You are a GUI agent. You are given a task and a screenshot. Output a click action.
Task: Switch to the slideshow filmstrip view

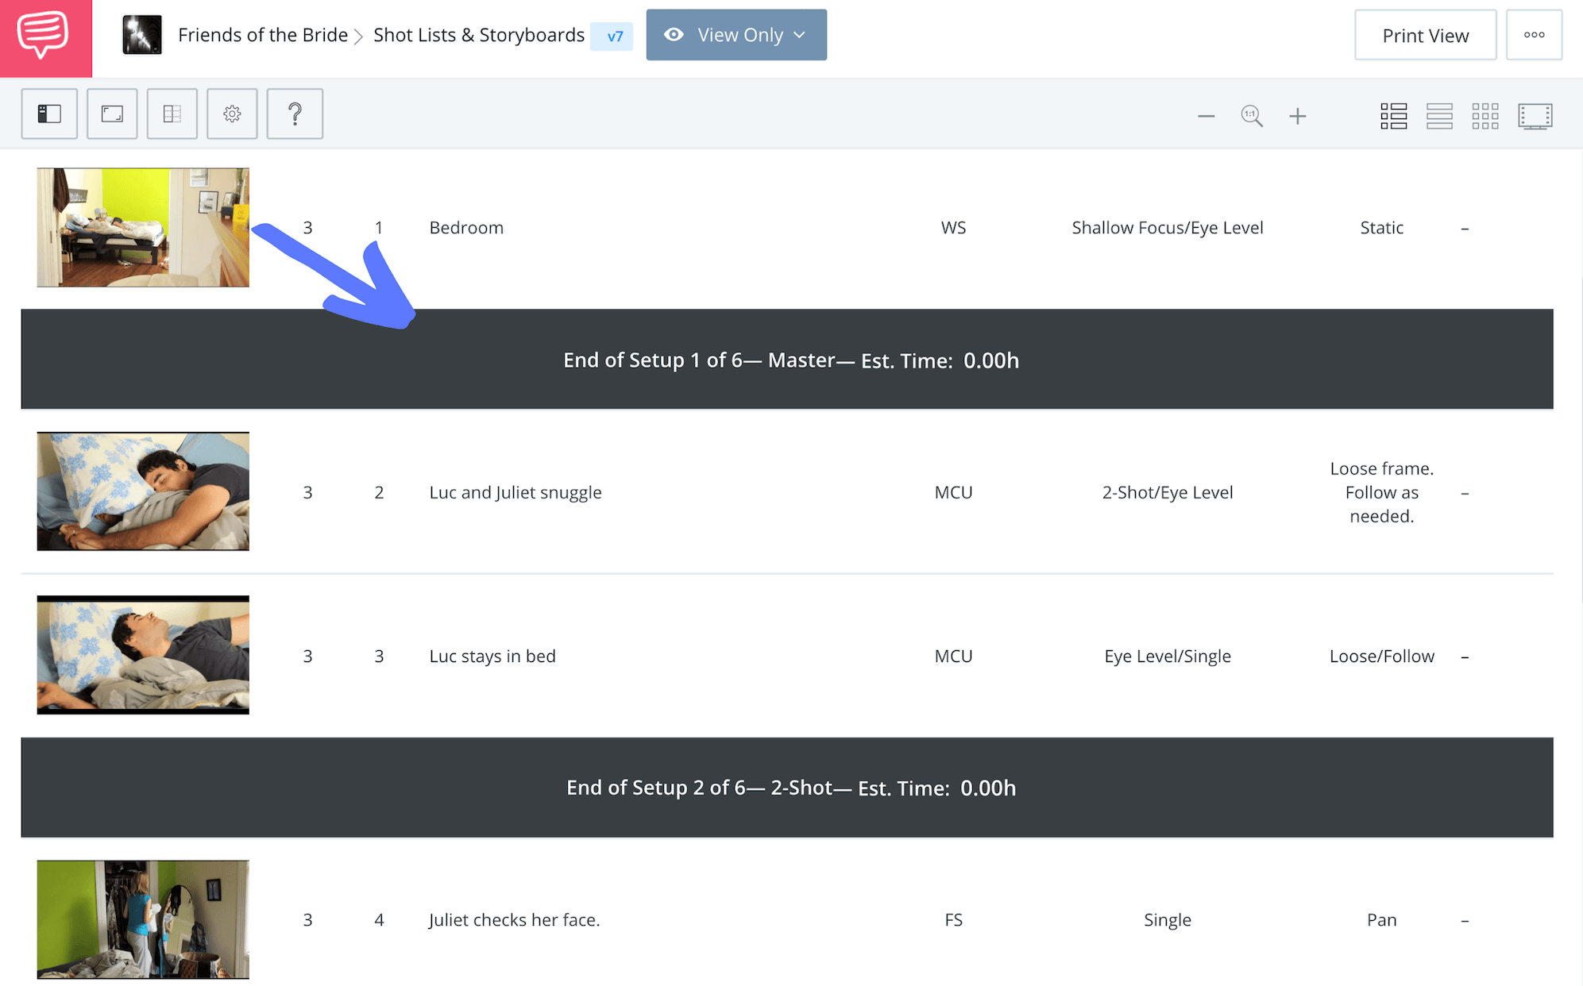(x=1535, y=117)
